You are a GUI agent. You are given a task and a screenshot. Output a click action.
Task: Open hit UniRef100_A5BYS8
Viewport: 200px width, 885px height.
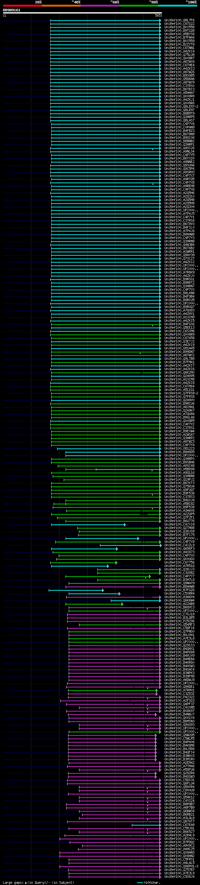(x=179, y=34)
